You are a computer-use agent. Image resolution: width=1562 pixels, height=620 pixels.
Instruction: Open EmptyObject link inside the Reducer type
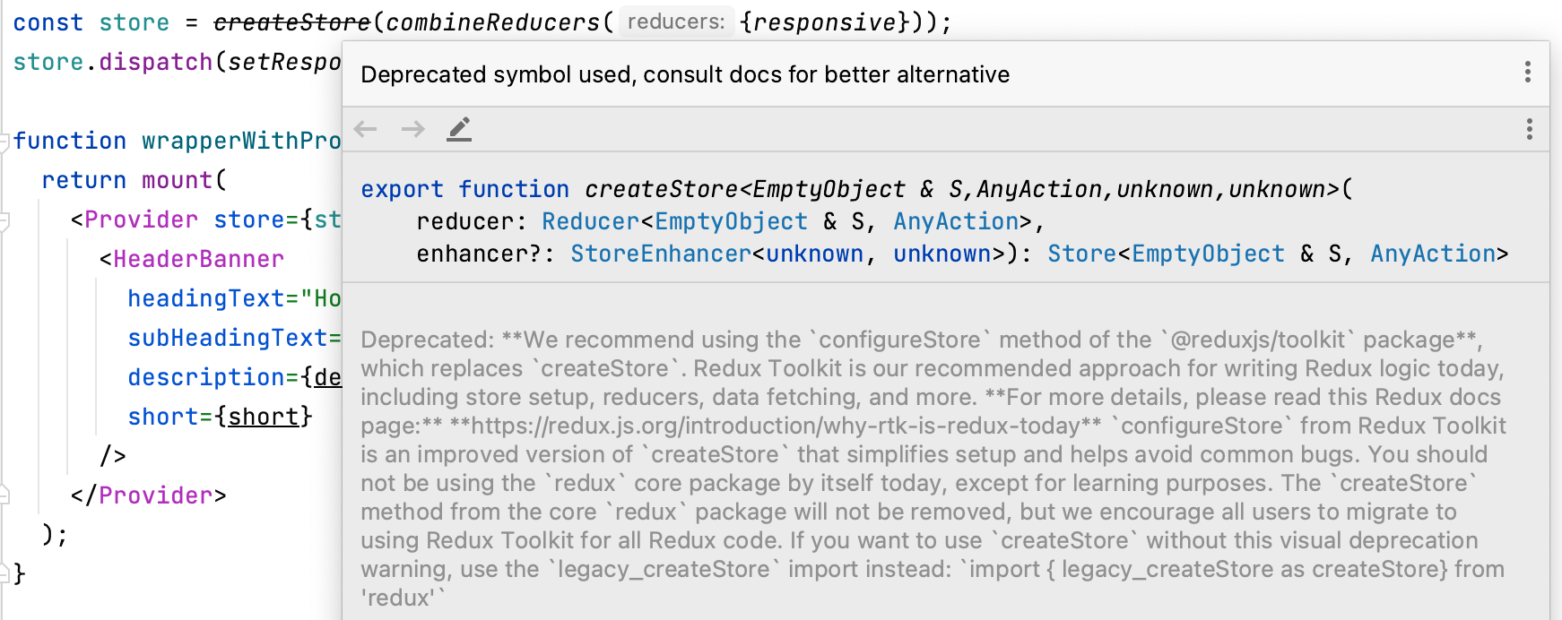pyautogui.click(x=731, y=221)
